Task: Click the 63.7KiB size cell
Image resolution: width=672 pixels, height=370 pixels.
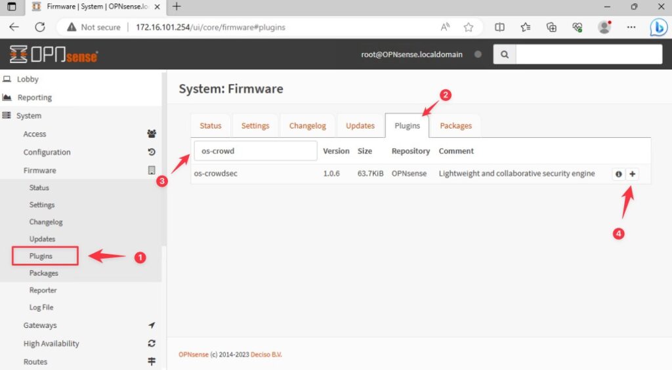Action: point(370,173)
